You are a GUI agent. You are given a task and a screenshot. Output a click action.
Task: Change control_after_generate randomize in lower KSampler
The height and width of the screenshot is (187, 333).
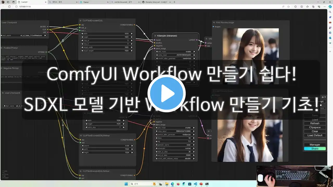(x=175, y=135)
